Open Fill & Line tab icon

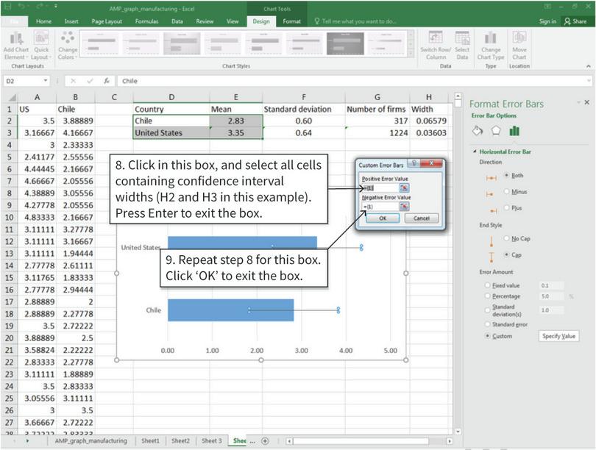tap(477, 131)
